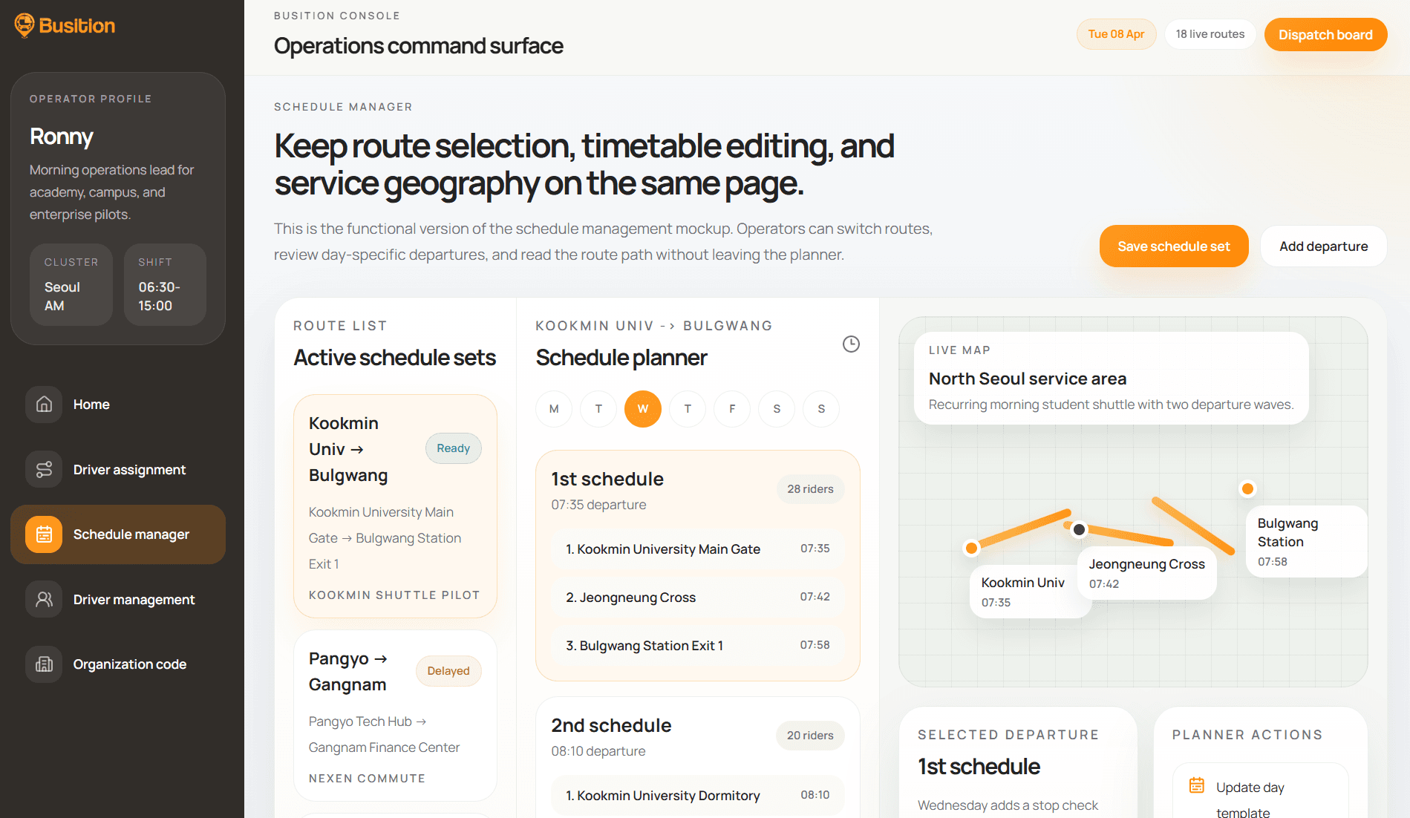Click the Driver management icon
Image resolution: width=1410 pixels, height=818 pixels.
pos(44,599)
